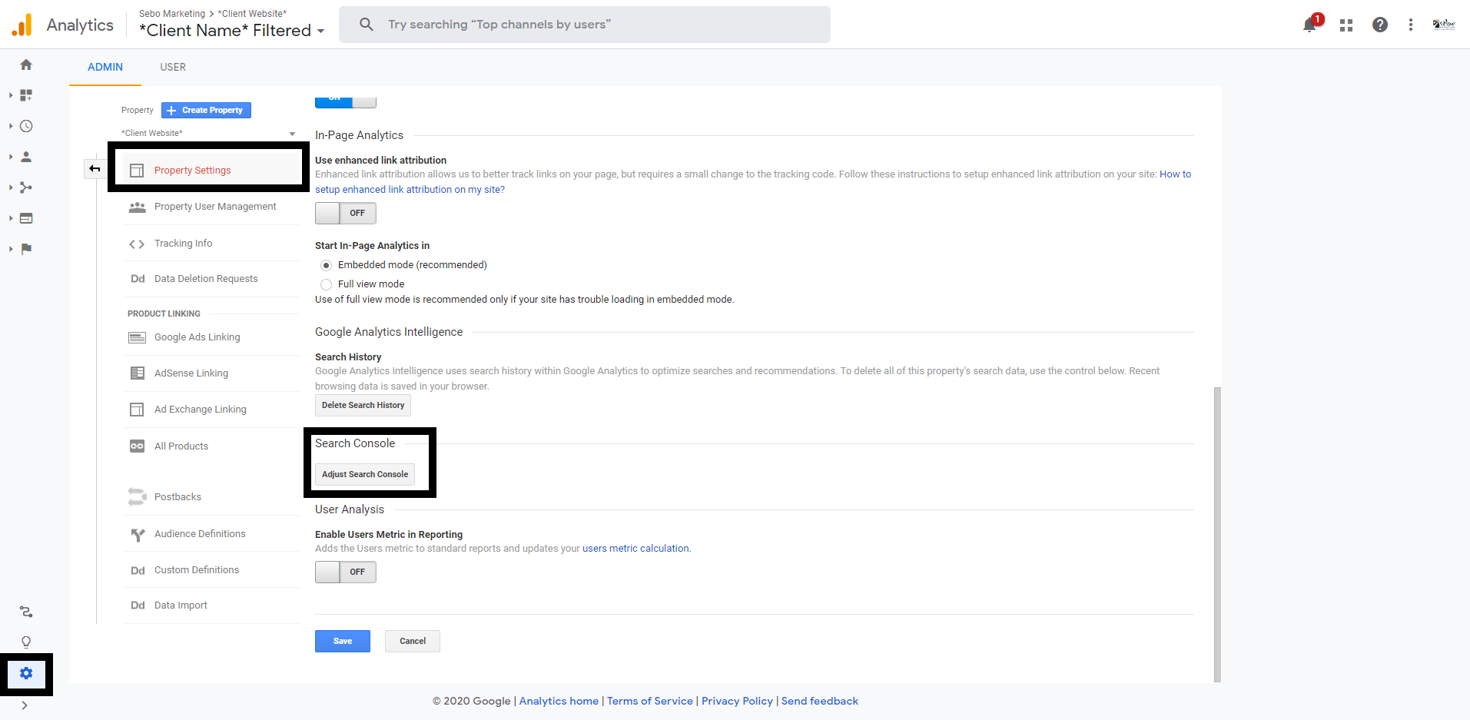Click the Google Ads Linking icon
The width and height of the screenshot is (1470, 720).
[x=137, y=338]
